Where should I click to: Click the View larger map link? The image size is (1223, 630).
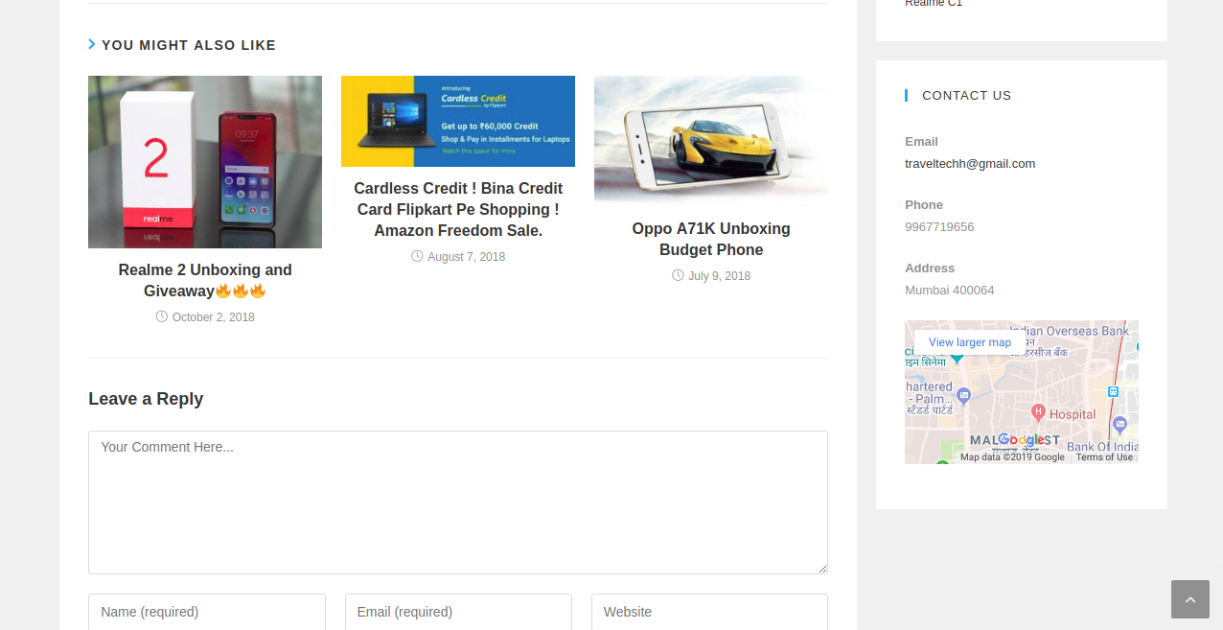969,342
